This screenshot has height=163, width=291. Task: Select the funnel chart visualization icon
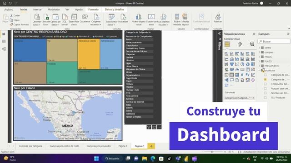[232, 64]
